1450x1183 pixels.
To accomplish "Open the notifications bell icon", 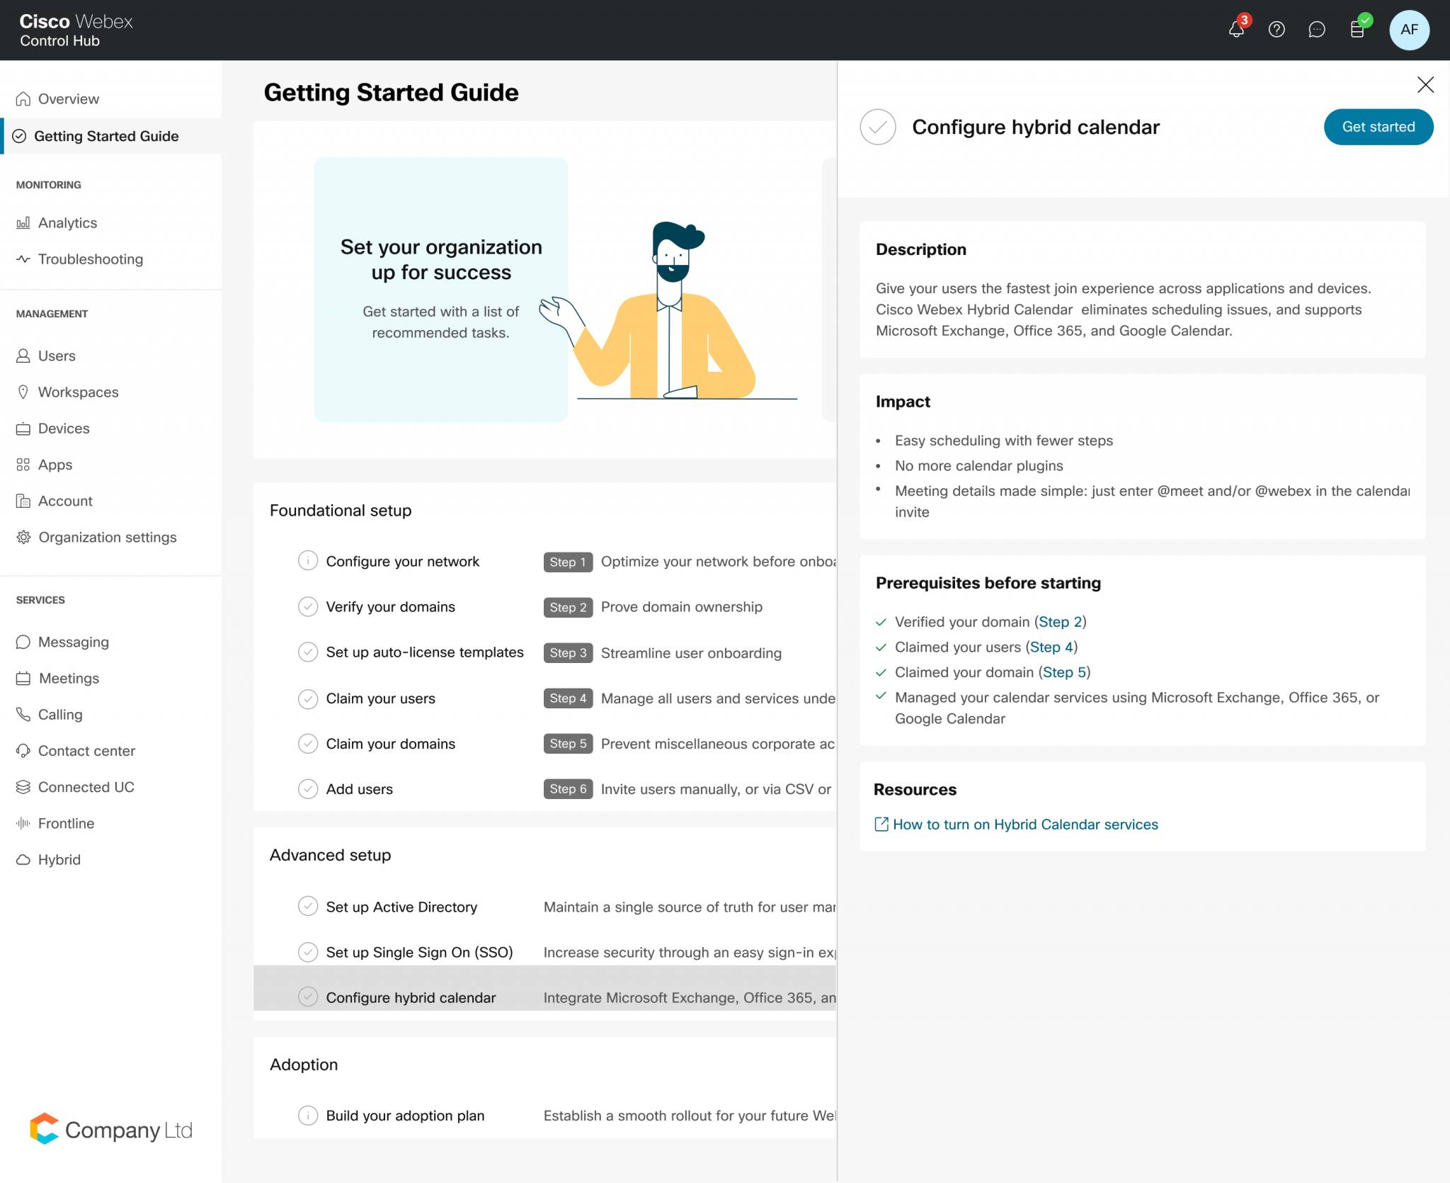I will [1235, 30].
